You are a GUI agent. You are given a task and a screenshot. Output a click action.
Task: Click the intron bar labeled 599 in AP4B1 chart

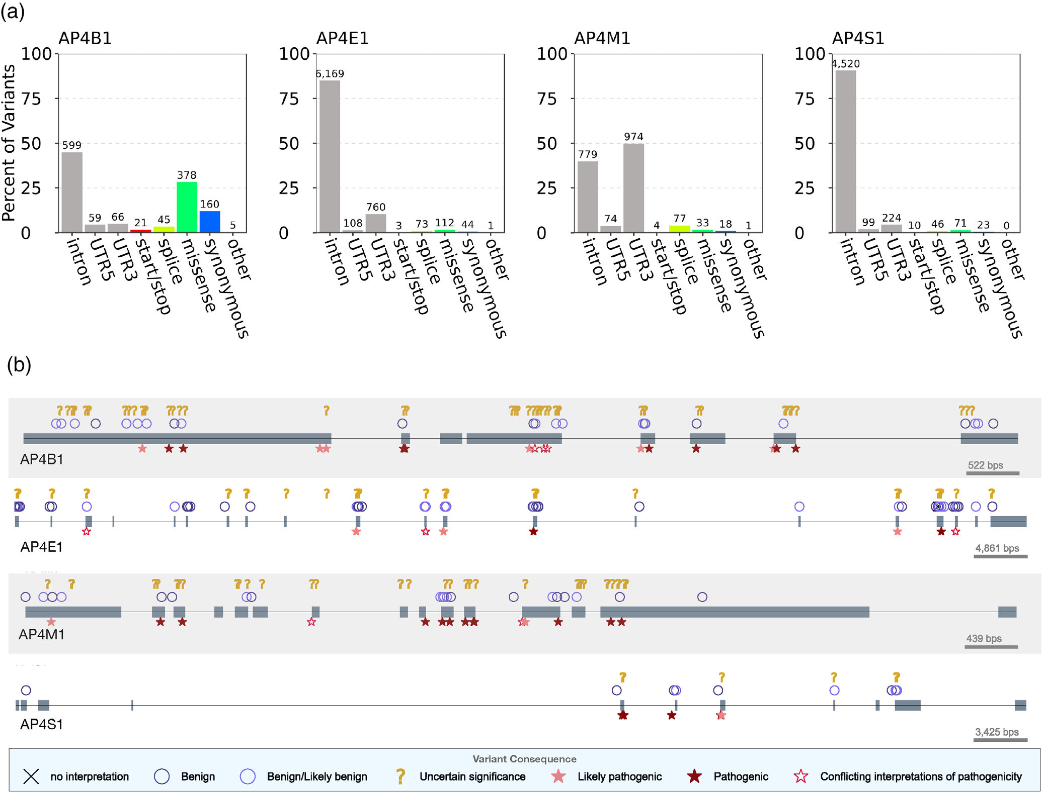point(72,192)
